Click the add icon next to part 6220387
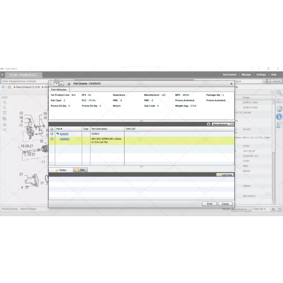283x283 pixels. click(52, 134)
